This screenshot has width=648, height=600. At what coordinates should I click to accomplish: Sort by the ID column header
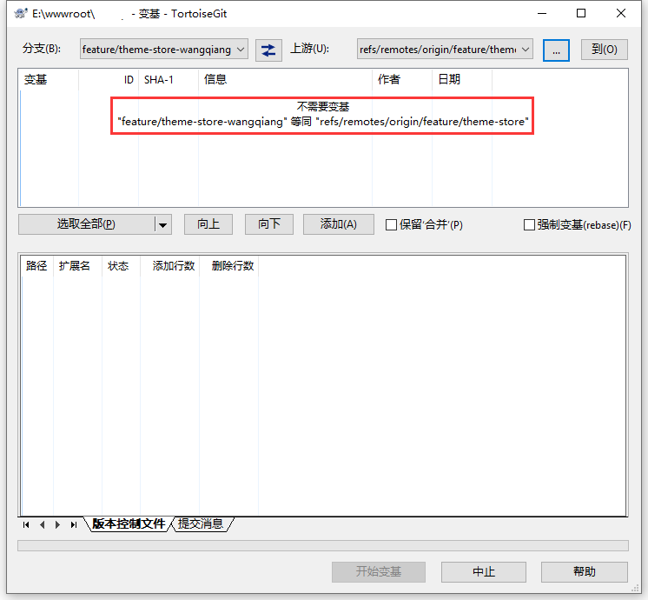tap(109, 79)
